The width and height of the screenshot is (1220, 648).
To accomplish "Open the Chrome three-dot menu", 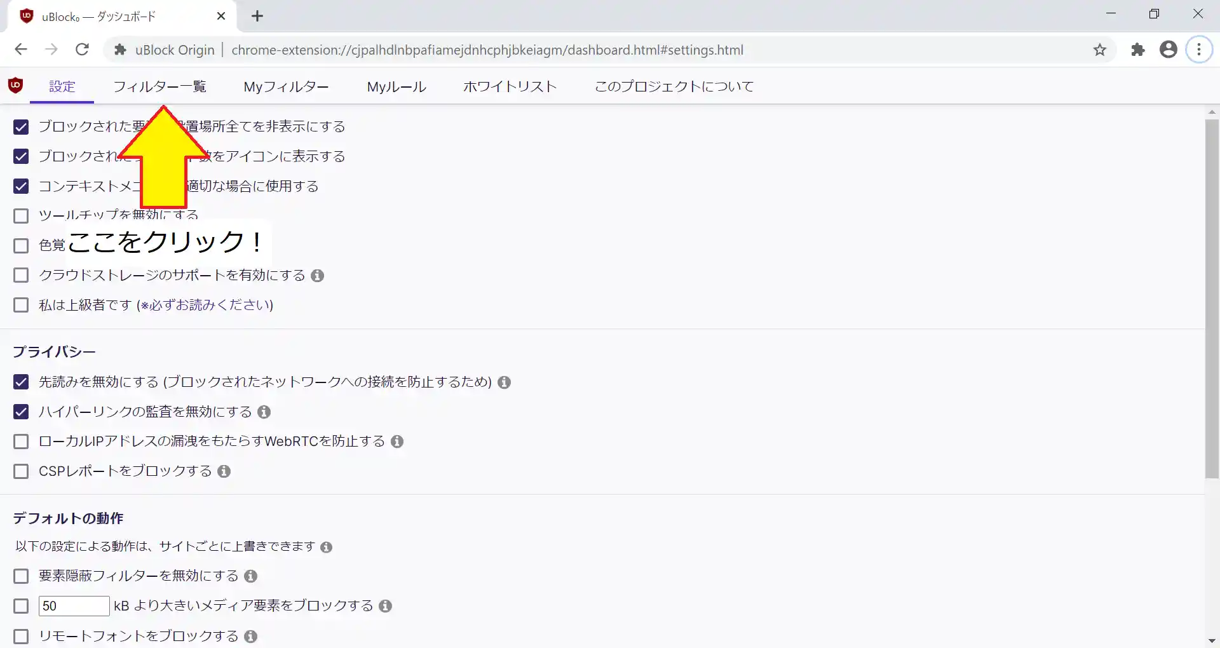I will (x=1199, y=50).
